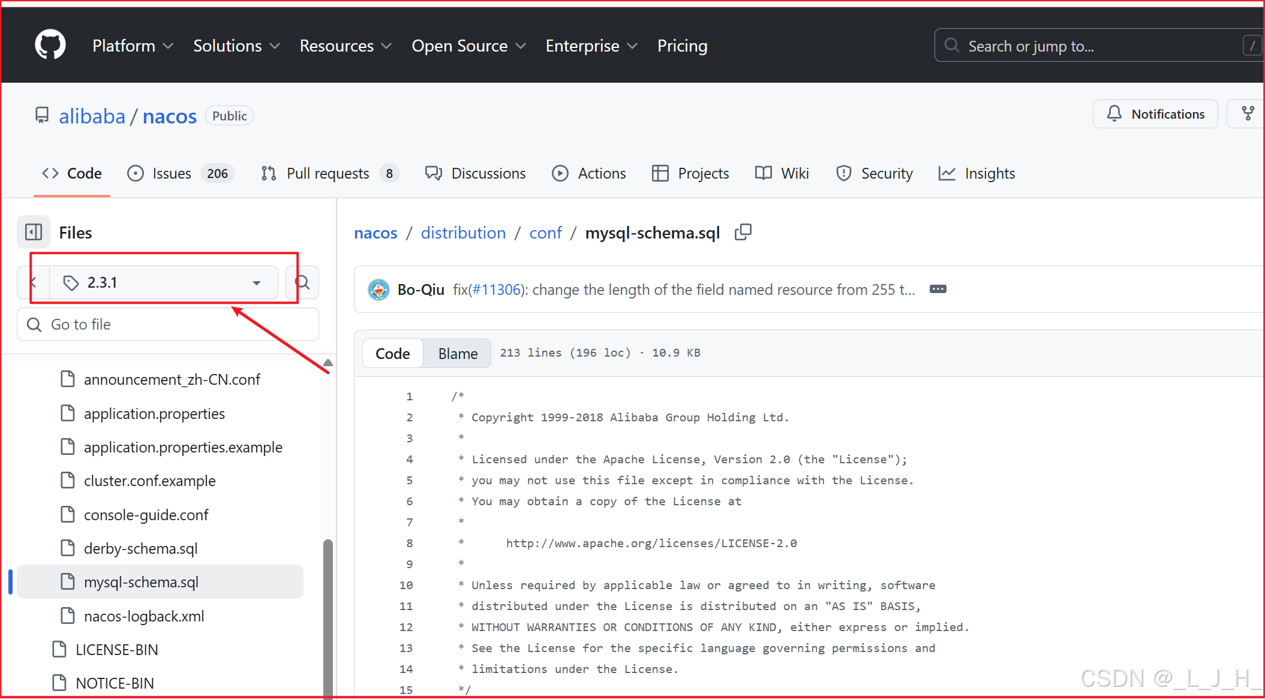Expand the Platform menu
Viewport: 1265px width, 700px height.
[x=133, y=46]
